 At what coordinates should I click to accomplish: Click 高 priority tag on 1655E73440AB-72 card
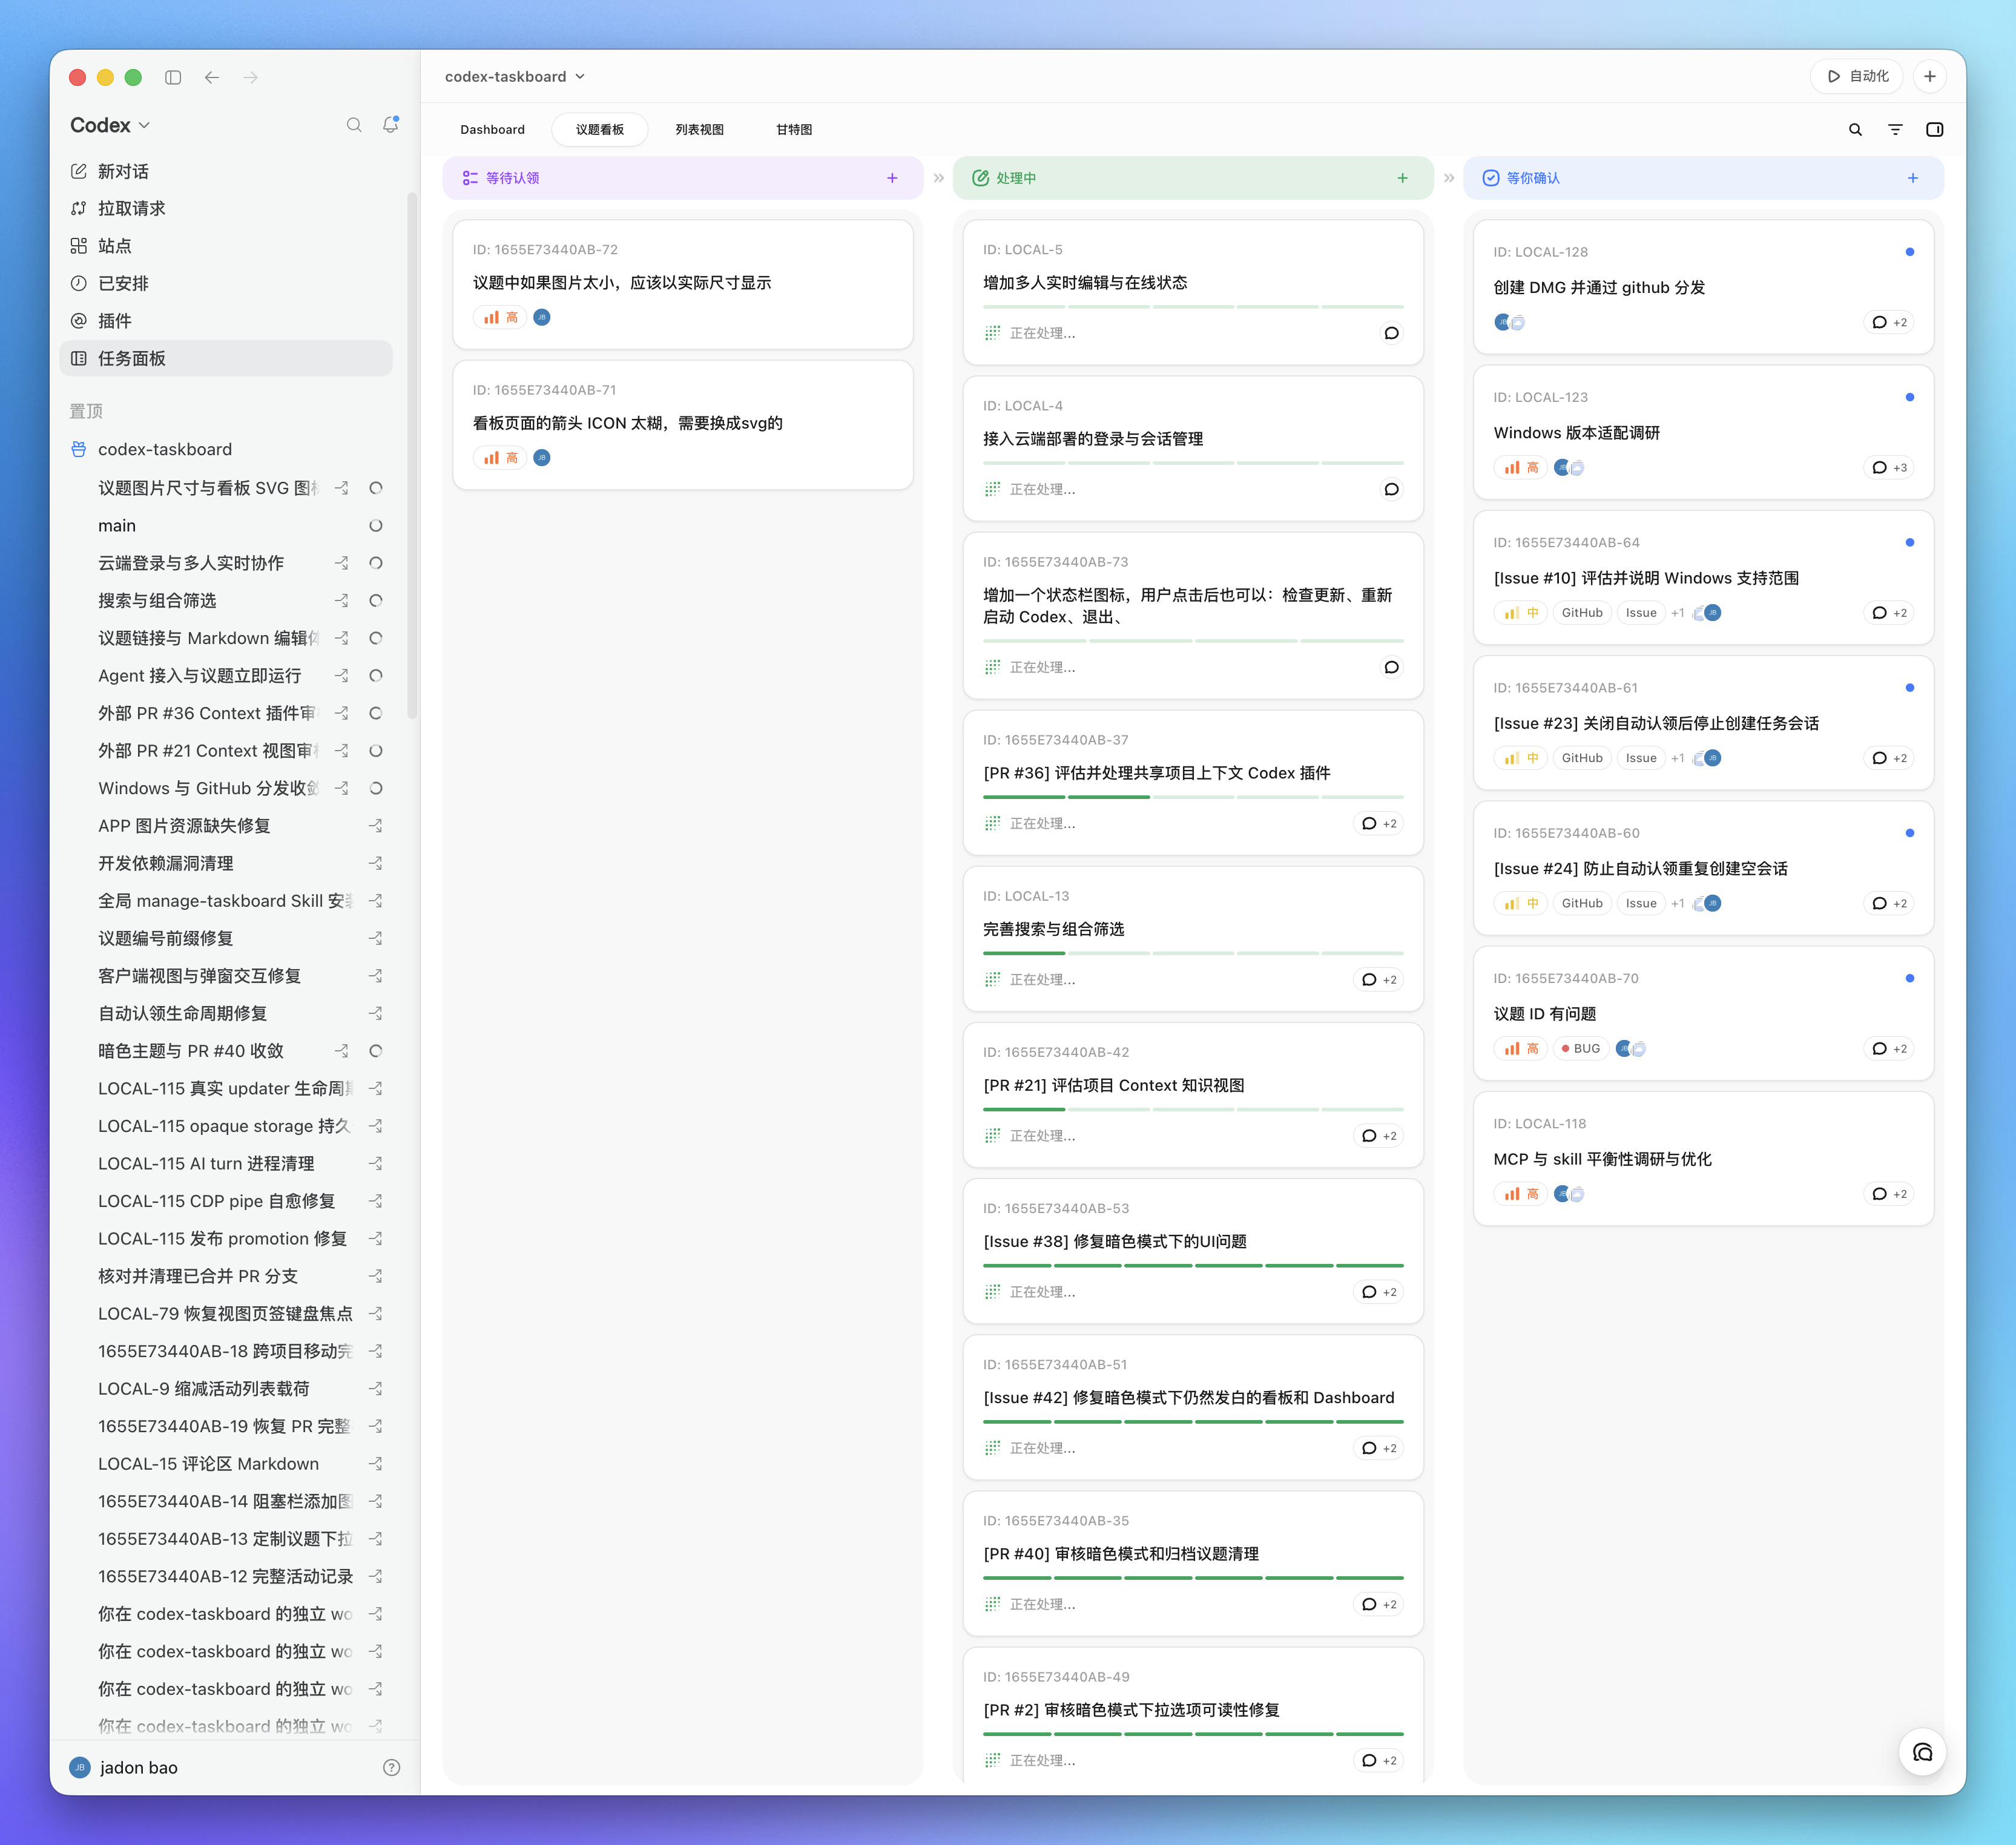tap(500, 318)
